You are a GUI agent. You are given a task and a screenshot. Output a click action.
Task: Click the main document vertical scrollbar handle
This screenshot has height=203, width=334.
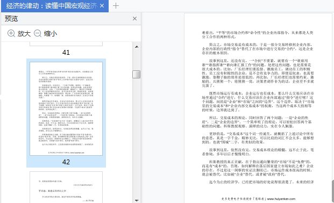coord(333,191)
